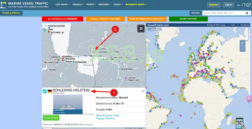This screenshot has width=252, height=129.
Task: Click the Vessel details button
Action: point(51,118)
